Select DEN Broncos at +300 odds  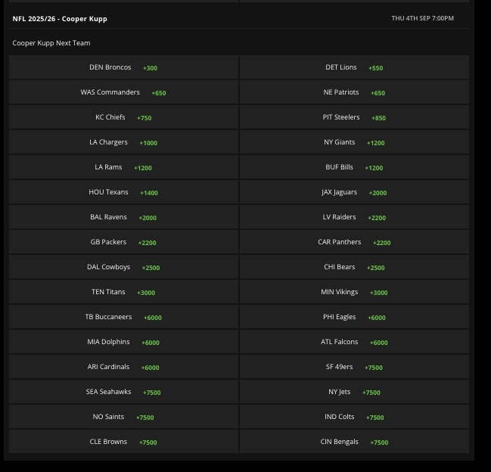tap(123, 67)
